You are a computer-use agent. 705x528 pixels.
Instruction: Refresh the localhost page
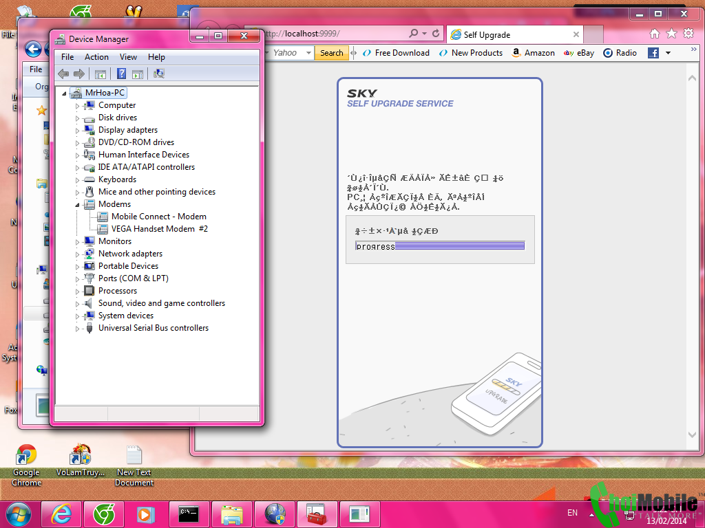[436, 34]
